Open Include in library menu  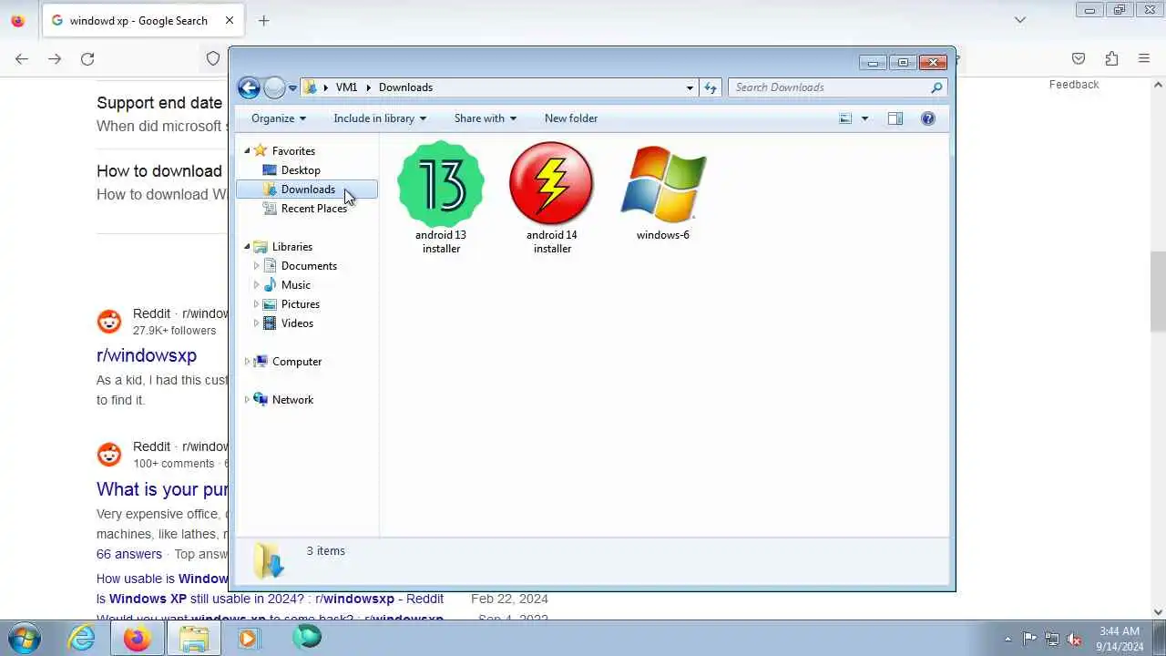(x=380, y=118)
